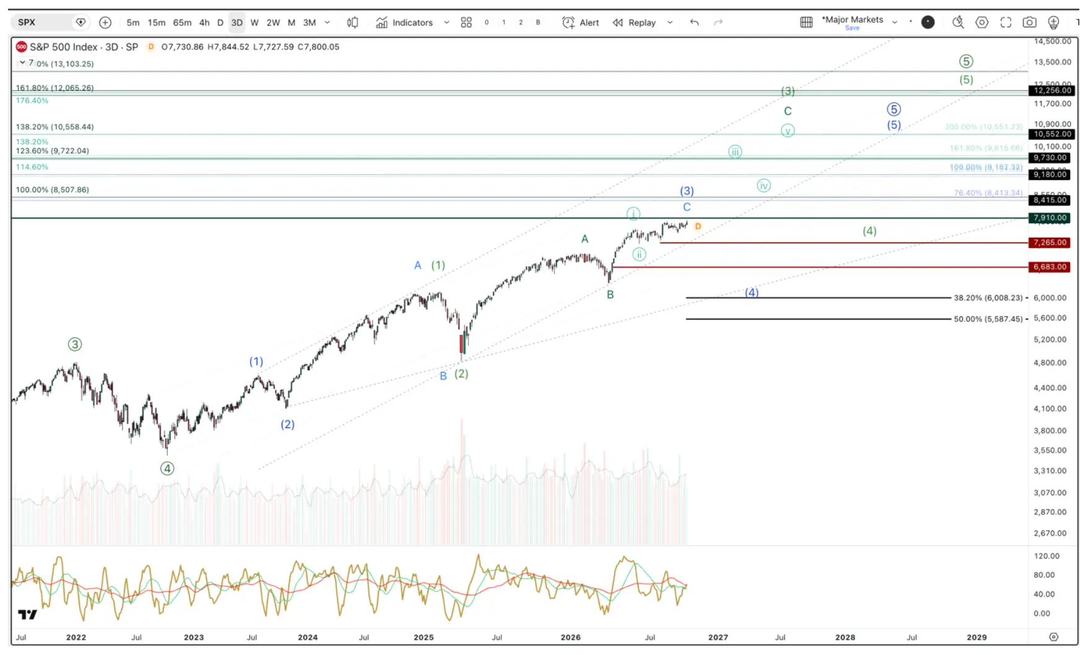Click the compare or add symbol plus icon

[x=105, y=22]
